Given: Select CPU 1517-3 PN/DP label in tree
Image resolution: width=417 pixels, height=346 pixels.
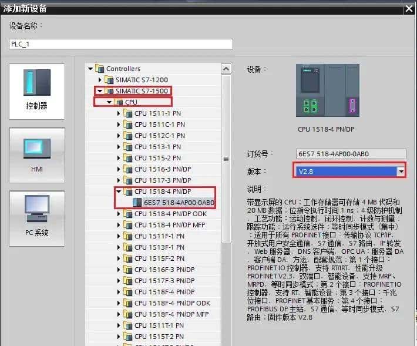Looking at the screenshot, I should click(163, 180).
